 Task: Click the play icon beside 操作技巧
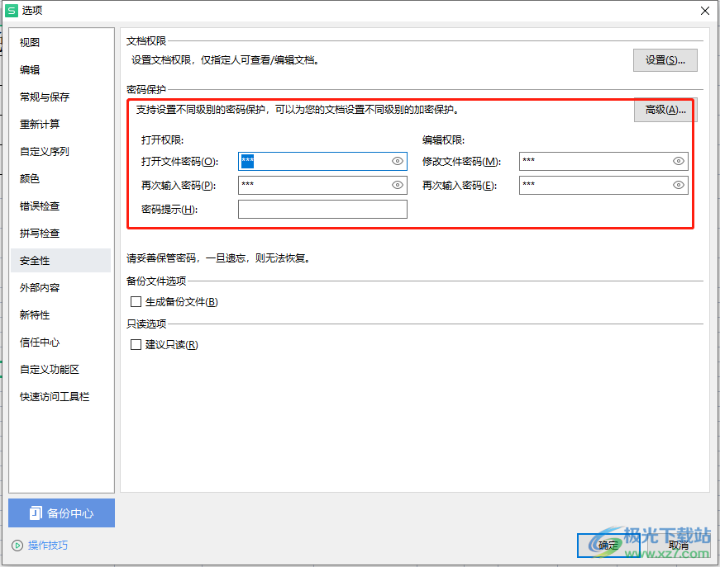tap(17, 546)
